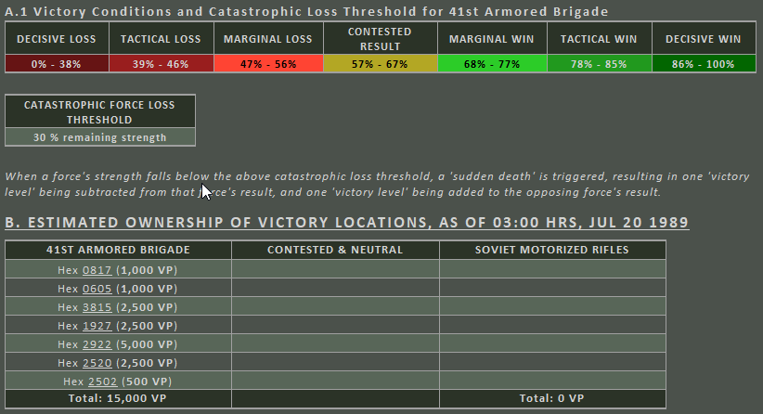This screenshot has height=414, width=763.
Task: Click the 78% - 85% tactical win cell
Action: click(x=600, y=64)
